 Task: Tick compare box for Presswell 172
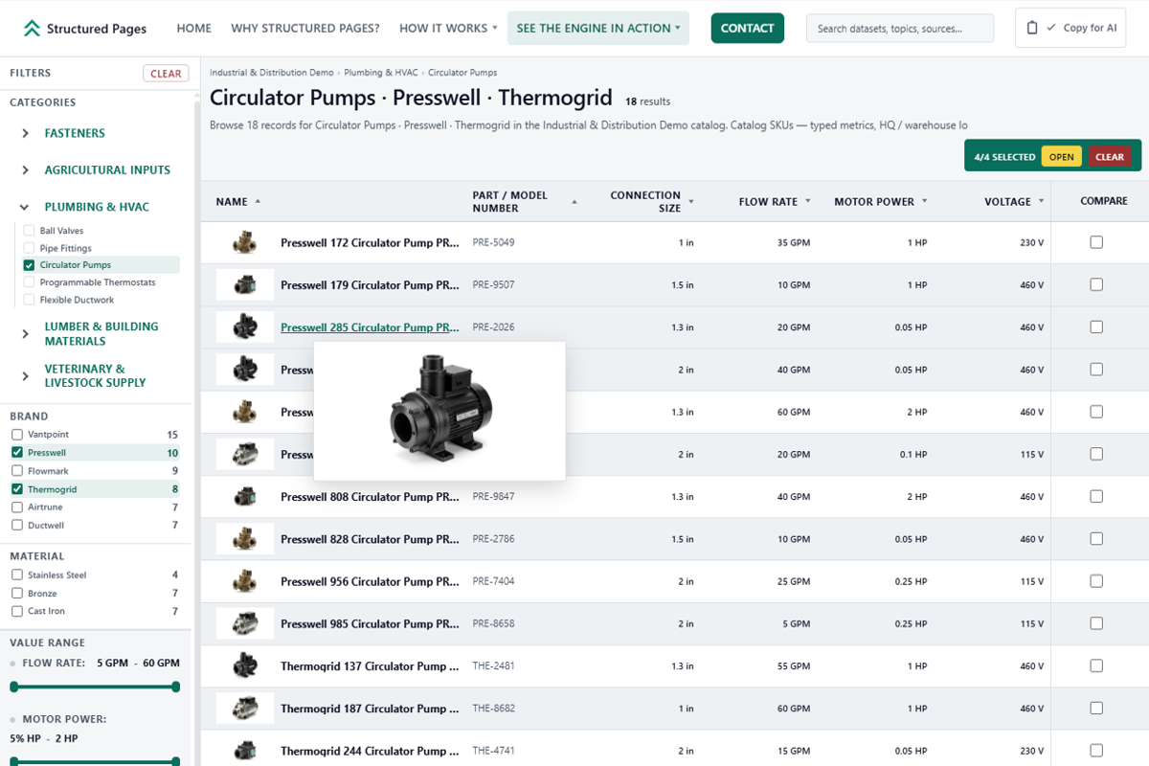tap(1096, 242)
